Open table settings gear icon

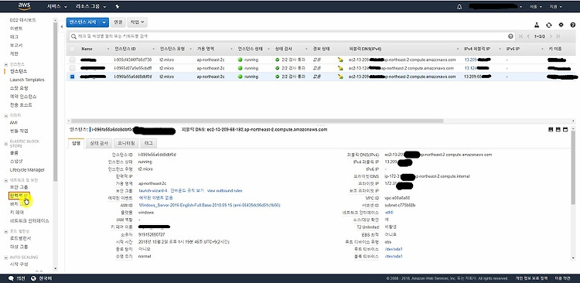(x=561, y=25)
